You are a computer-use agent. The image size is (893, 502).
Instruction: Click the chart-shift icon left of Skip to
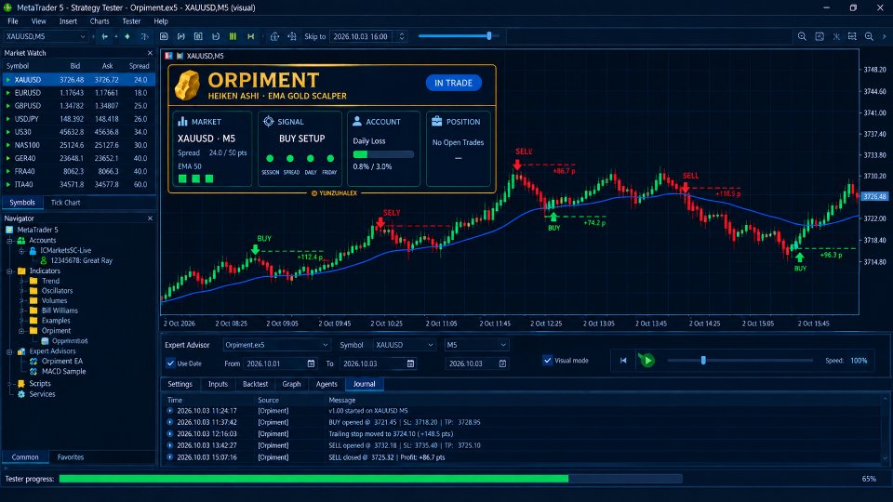coord(292,36)
